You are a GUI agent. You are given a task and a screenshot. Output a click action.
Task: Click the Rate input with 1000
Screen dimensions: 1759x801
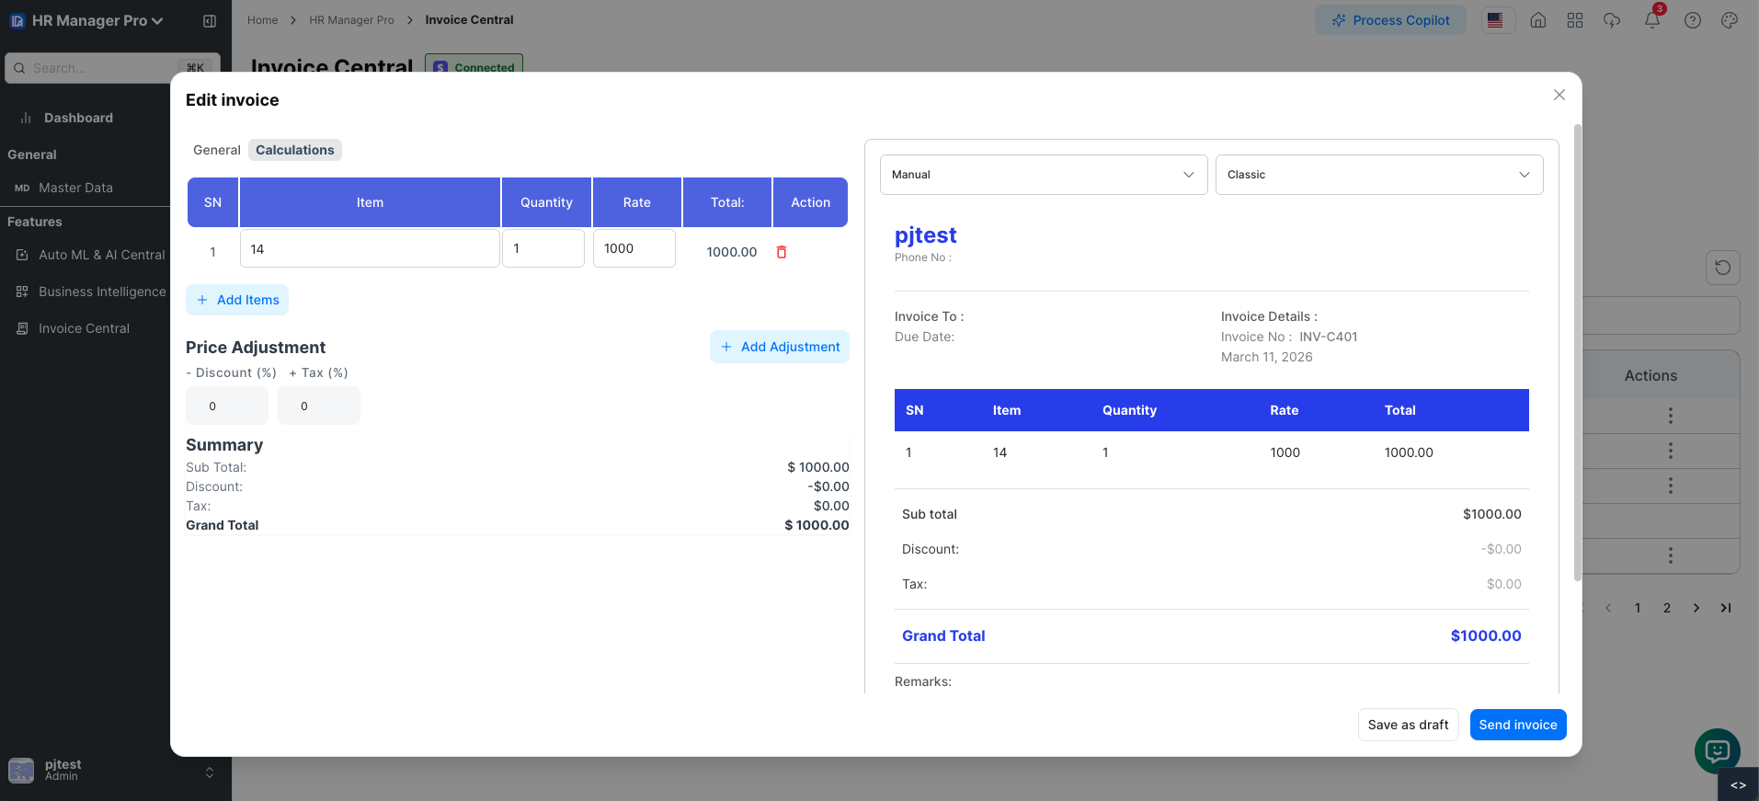click(x=634, y=248)
